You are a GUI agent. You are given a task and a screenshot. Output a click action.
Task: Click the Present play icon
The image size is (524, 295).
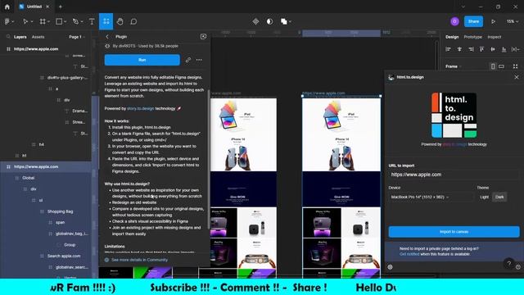click(x=493, y=21)
